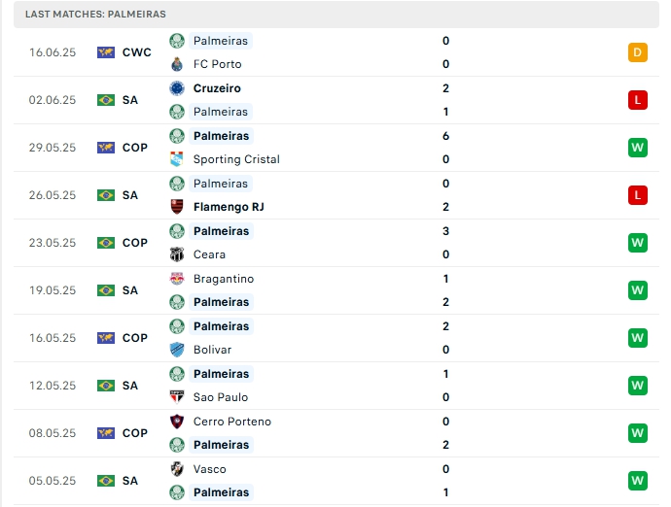The width and height of the screenshot is (671, 507).
Task: Click the Cruzeiro club crest icon
Action: (x=176, y=88)
